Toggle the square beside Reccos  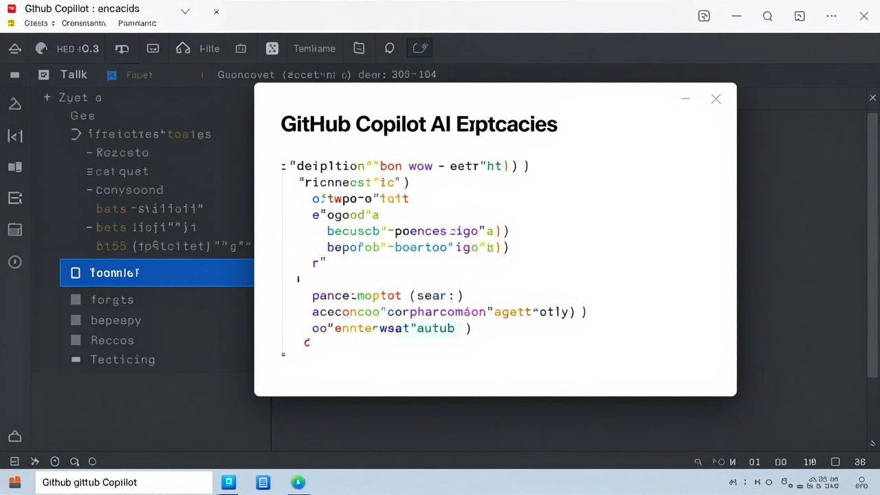(x=76, y=340)
